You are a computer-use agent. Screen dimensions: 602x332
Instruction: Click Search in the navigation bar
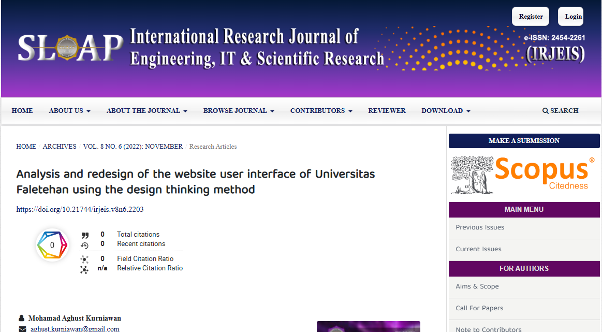pyautogui.click(x=560, y=111)
